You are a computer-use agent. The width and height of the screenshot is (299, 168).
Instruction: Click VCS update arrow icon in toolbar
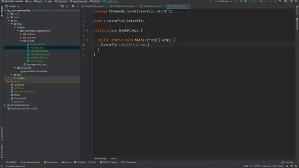click(266, 1)
